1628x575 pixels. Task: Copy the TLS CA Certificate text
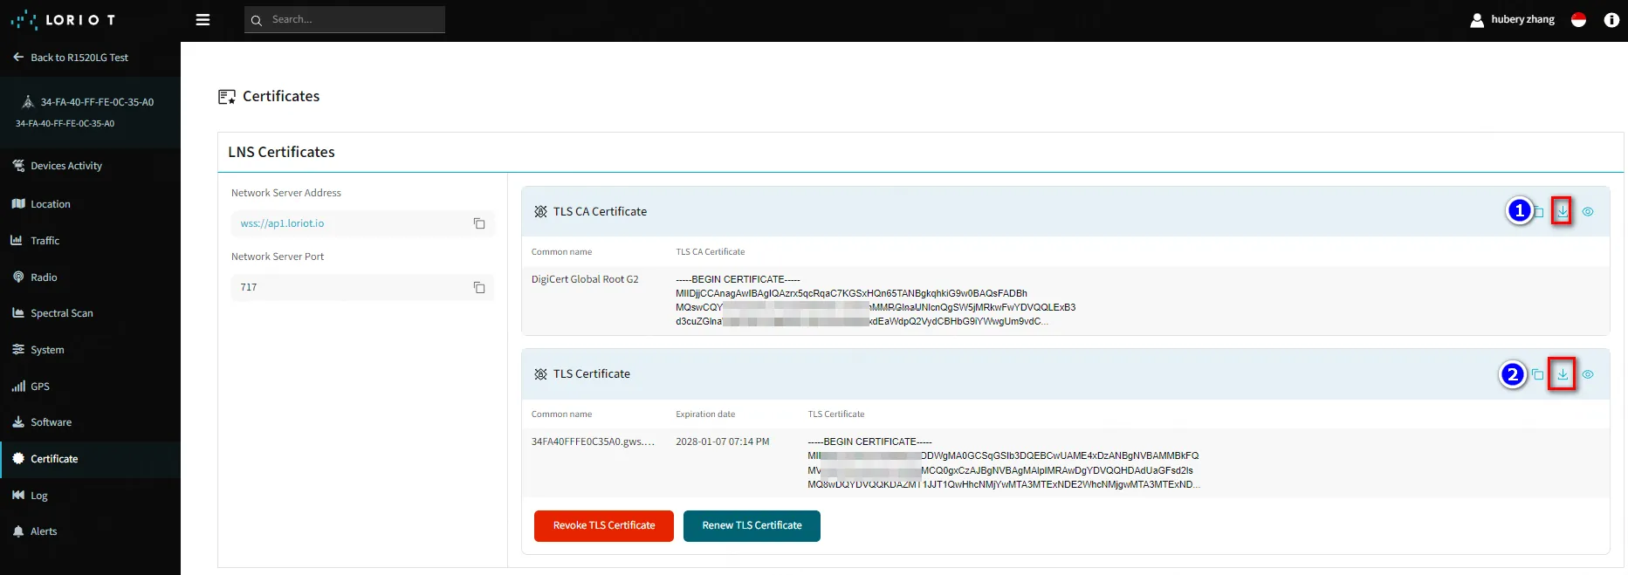click(x=1539, y=212)
